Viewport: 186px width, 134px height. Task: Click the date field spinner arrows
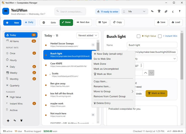[x=141, y=65]
